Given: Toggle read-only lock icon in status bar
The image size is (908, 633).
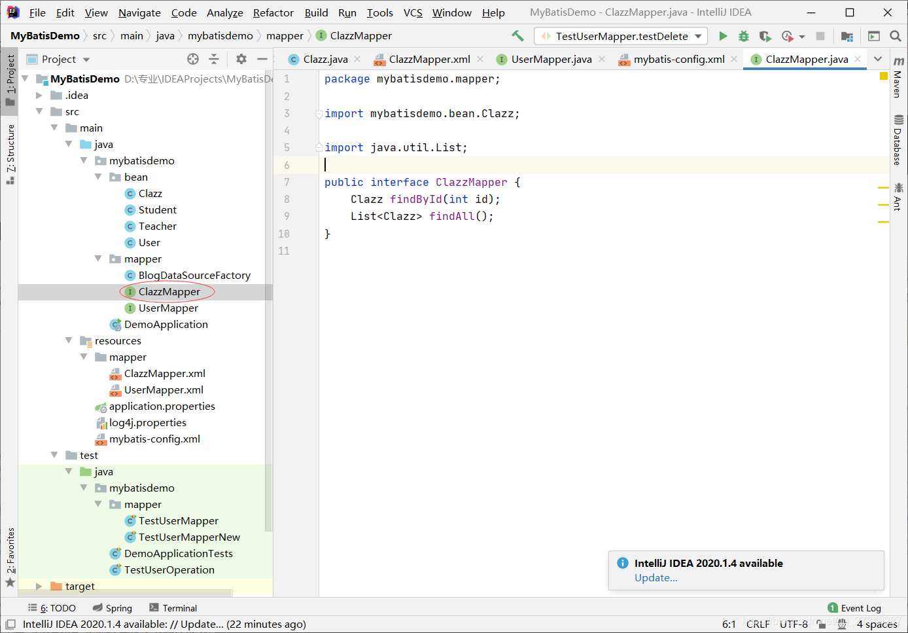Looking at the screenshot, I should tap(821, 624).
